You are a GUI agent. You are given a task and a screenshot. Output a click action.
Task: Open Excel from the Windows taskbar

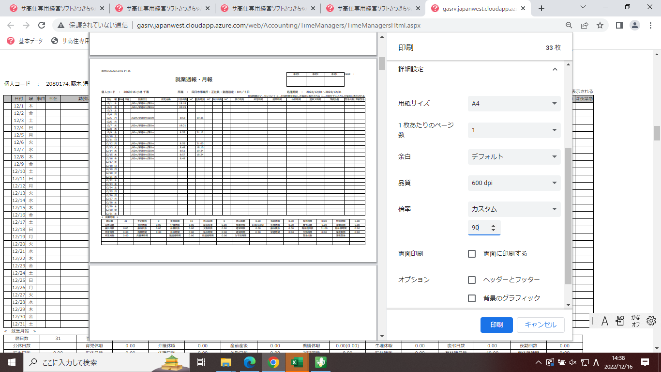click(x=296, y=362)
